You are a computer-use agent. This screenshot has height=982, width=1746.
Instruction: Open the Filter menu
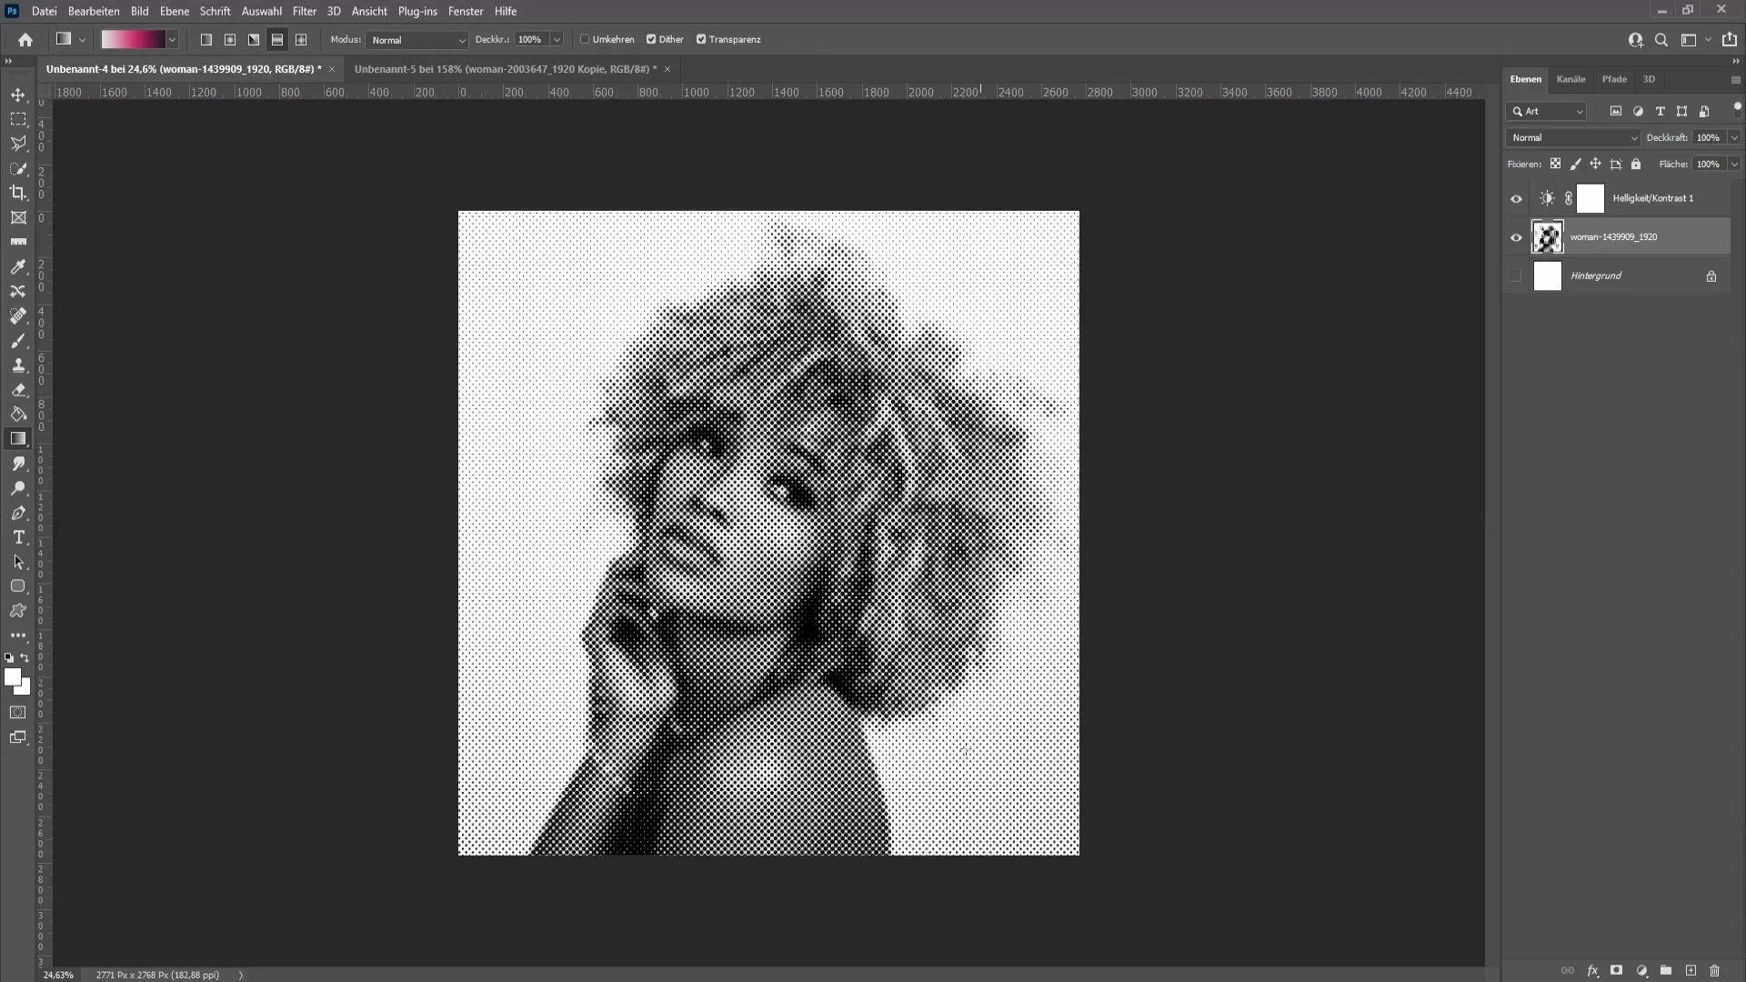click(x=305, y=11)
